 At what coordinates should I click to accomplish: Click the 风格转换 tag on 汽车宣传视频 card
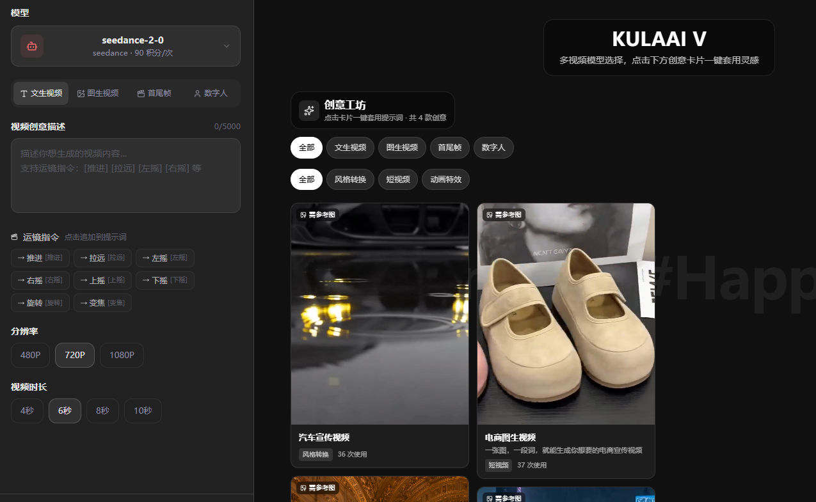pyautogui.click(x=316, y=455)
